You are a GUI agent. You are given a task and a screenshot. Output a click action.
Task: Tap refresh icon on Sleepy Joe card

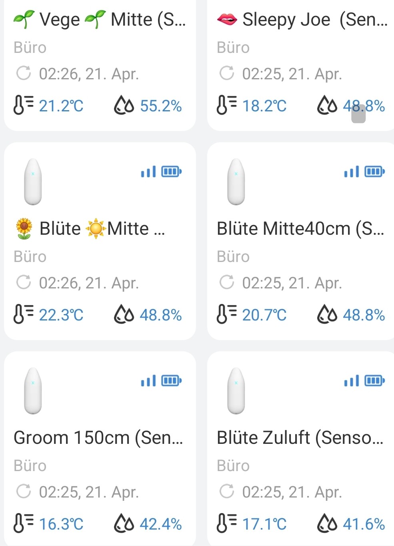point(227,73)
